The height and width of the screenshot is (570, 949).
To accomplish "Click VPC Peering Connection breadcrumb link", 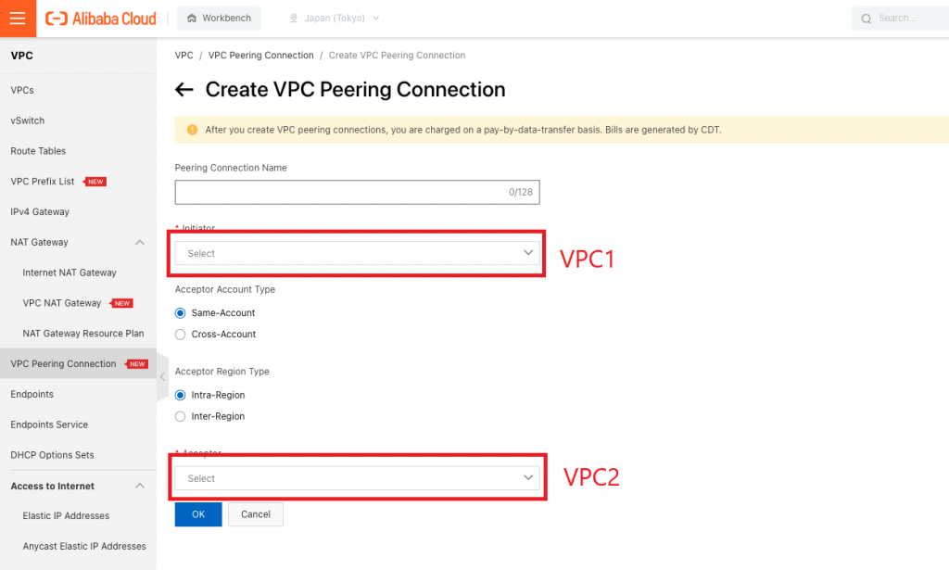I will tap(260, 56).
